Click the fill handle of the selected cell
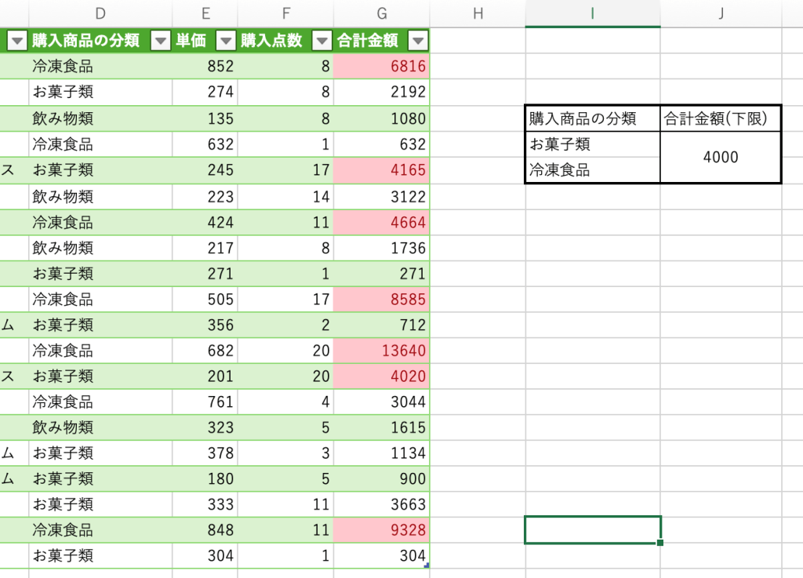 660,543
